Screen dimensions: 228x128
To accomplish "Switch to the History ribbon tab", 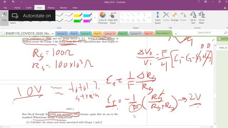I will (x=51, y=8).
